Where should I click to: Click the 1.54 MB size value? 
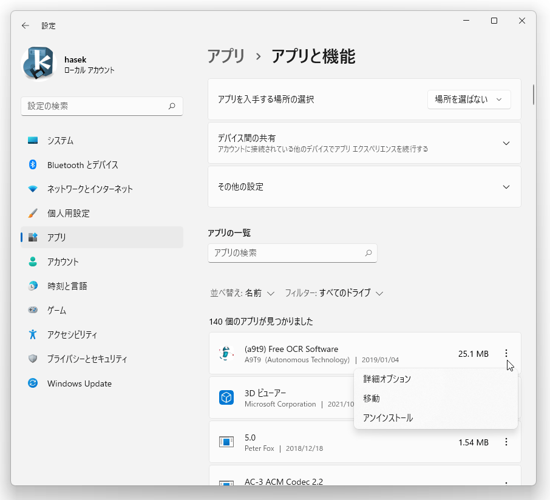click(473, 442)
